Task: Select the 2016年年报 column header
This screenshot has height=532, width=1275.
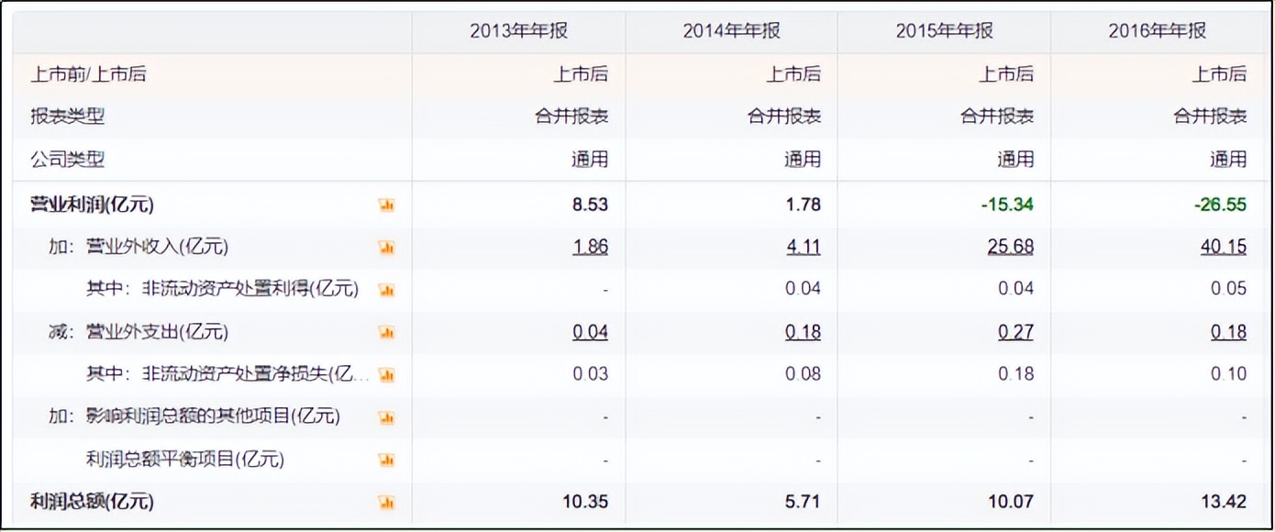Action: 1158,31
